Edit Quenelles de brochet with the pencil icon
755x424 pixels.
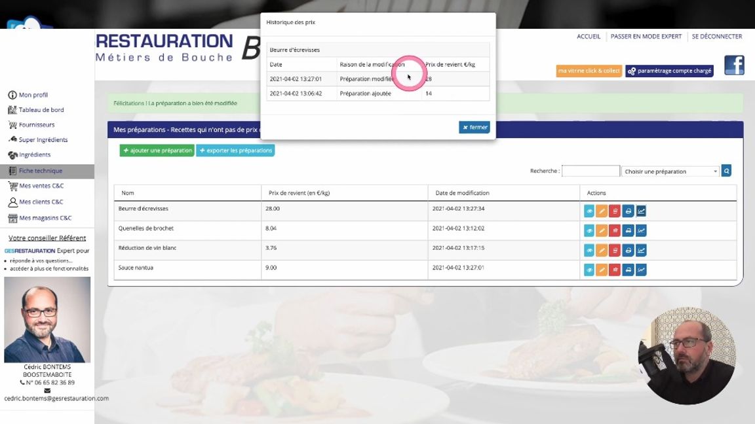pos(602,231)
